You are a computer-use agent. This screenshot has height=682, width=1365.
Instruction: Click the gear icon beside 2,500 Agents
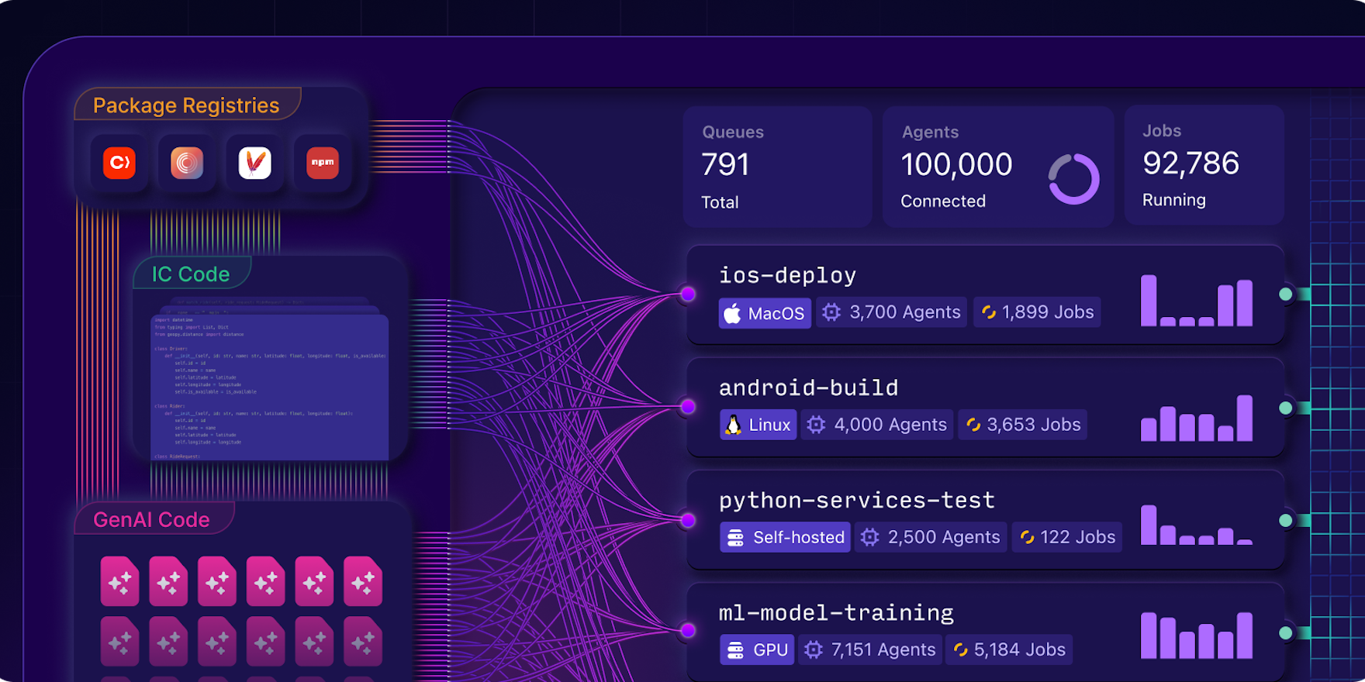point(870,537)
